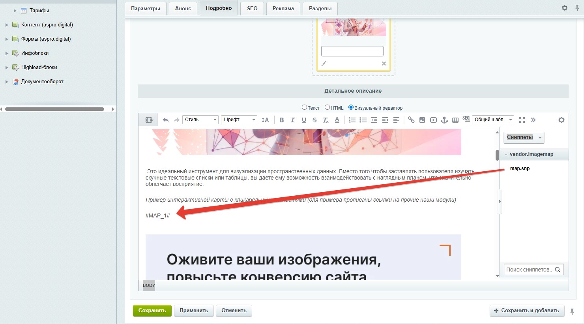584x324 pixels.
Task: Collapse the vendor.imagemap snippet group
Action: click(506, 154)
